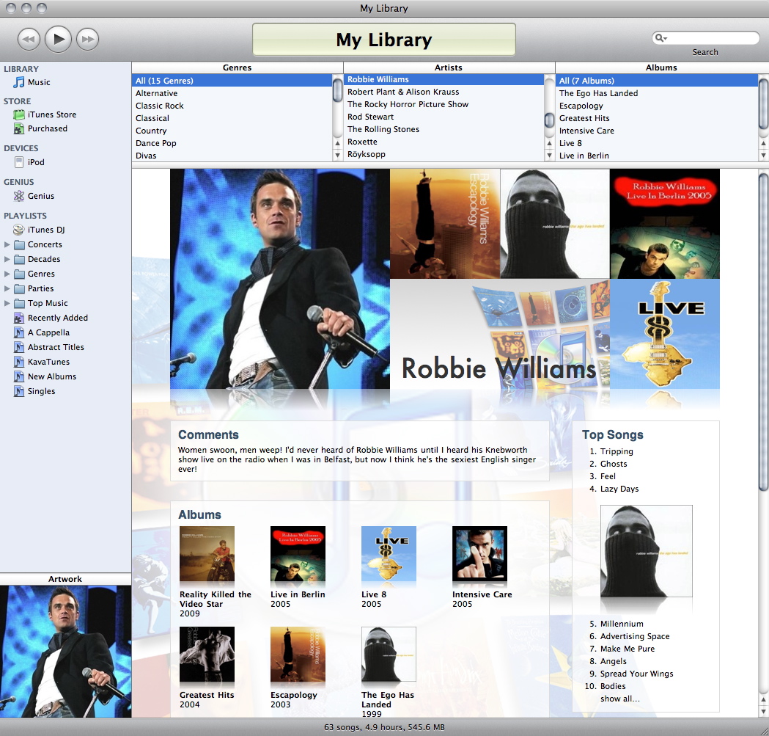Click the Top Music folder icon

(x=19, y=304)
